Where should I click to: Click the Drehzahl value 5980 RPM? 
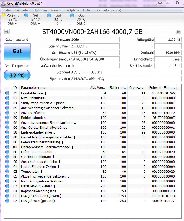tap(168, 53)
